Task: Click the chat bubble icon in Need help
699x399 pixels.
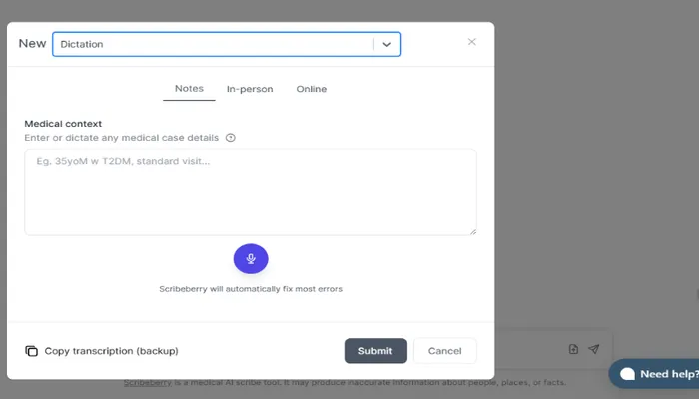Action: pos(627,374)
